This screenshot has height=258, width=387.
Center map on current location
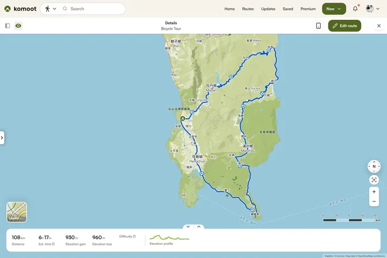pyautogui.click(x=374, y=180)
